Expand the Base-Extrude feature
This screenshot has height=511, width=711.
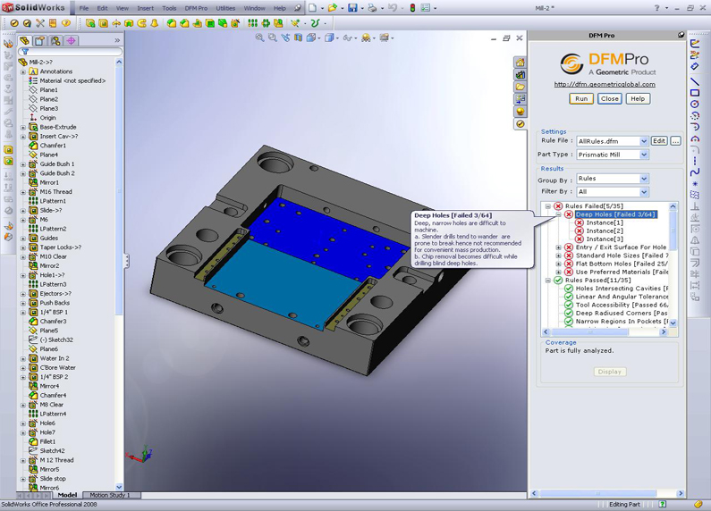click(x=23, y=127)
